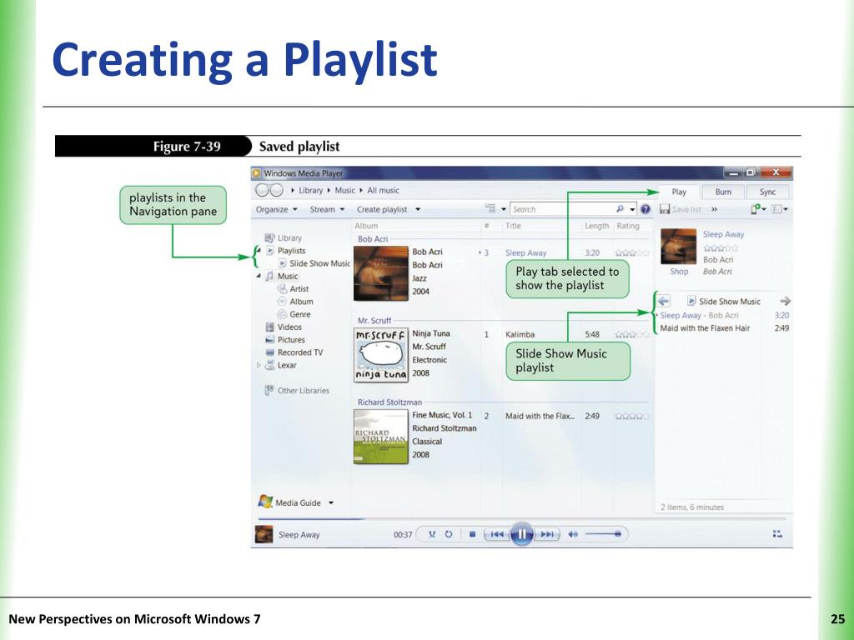The image size is (854, 640).
Task: Select Library in the address bar
Action: [310, 191]
